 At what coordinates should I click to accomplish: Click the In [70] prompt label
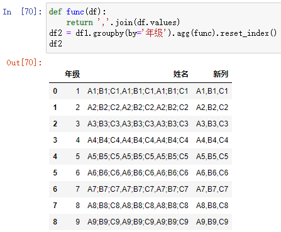click(x=23, y=11)
